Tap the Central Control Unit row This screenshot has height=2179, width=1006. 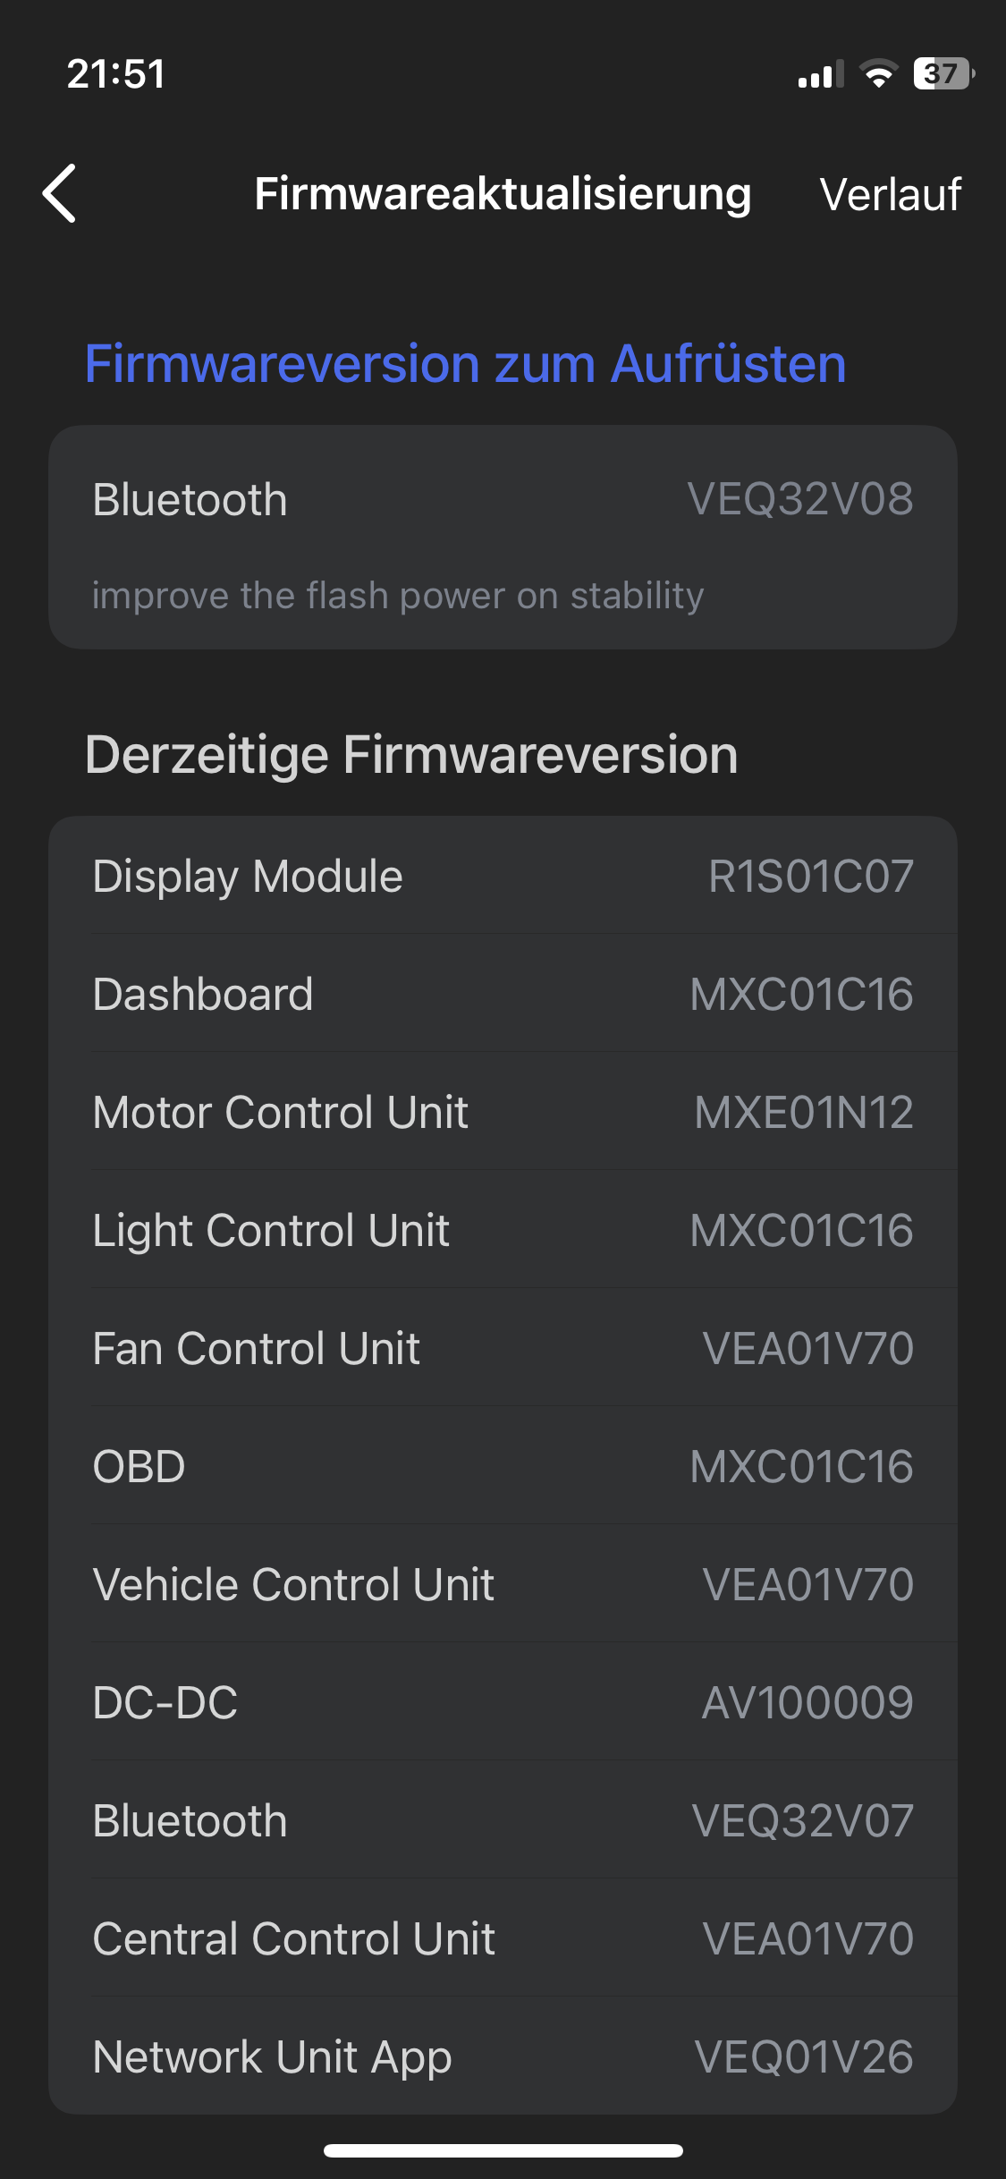(x=503, y=1938)
